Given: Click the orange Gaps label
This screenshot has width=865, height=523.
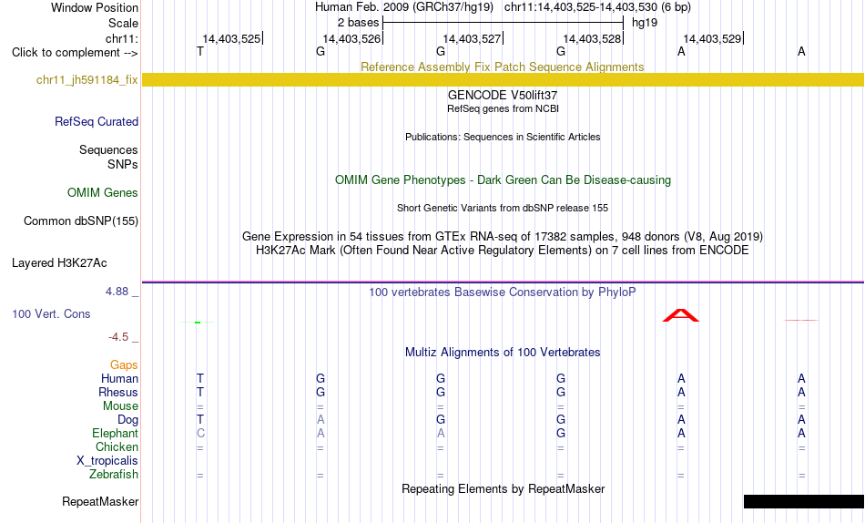Looking at the screenshot, I should pos(124,364).
